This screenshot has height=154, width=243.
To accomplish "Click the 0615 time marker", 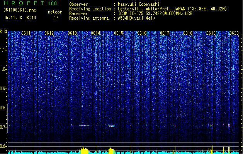I will pos(119,33).
